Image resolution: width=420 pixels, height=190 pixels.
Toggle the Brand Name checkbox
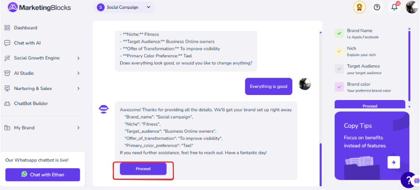point(339,34)
